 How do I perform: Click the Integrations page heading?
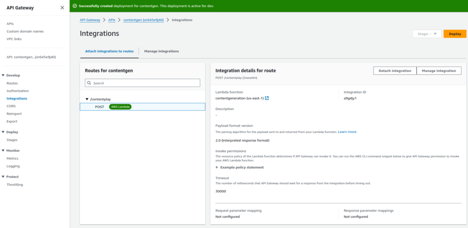point(99,34)
